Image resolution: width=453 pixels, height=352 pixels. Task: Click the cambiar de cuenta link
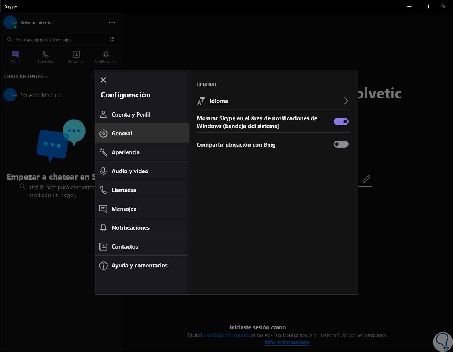[x=226, y=335]
